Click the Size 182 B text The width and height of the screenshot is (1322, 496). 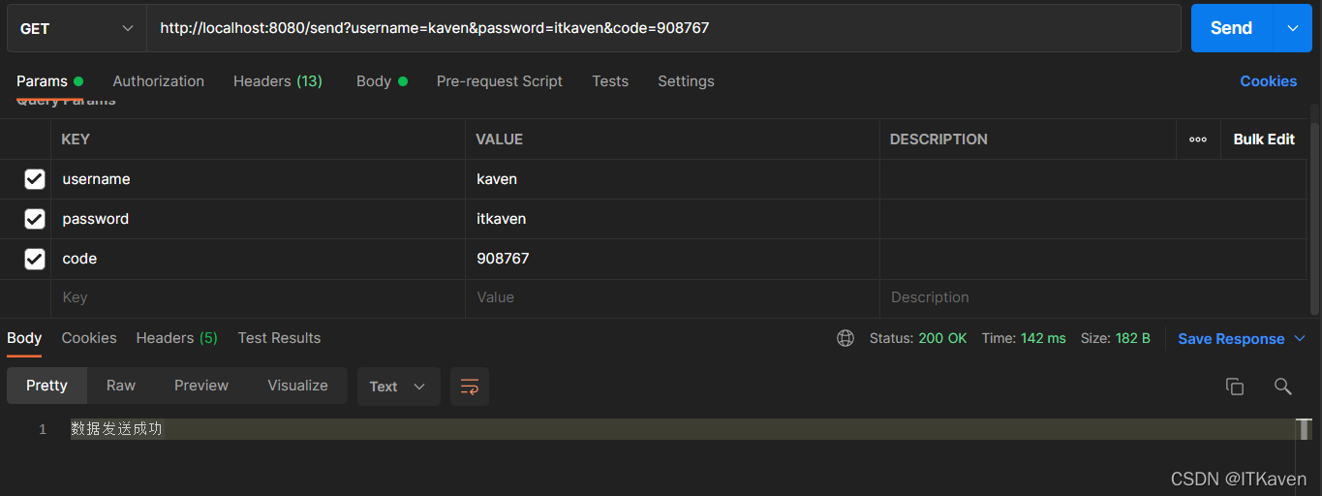pyautogui.click(x=1116, y=338)
